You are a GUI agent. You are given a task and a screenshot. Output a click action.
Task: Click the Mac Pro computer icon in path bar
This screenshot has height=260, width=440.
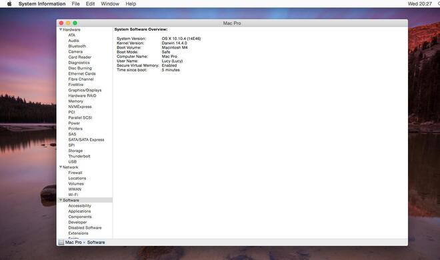61,242
